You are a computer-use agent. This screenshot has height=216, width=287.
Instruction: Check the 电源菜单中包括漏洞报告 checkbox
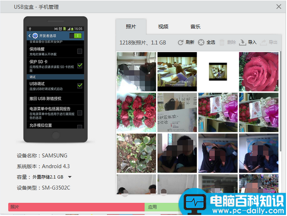pyautogui.click(x=80, y=113)
